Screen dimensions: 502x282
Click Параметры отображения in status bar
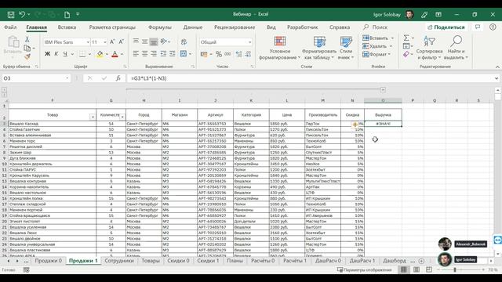365,269
